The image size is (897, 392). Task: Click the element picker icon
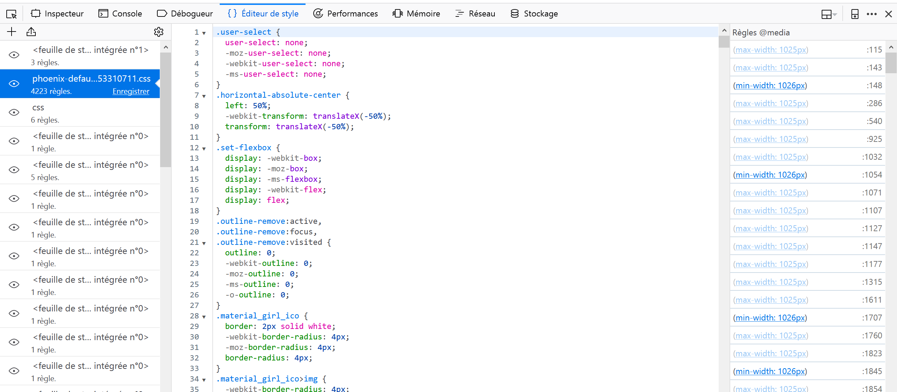[x=12, y=14]
